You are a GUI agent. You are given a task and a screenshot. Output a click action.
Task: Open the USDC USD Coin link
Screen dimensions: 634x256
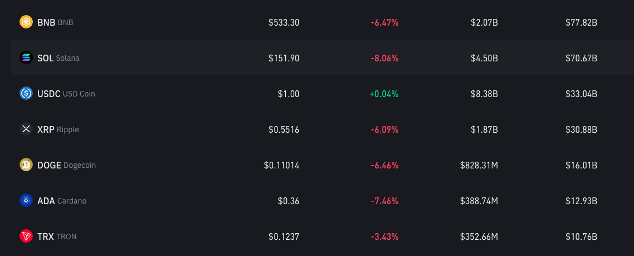66,94
